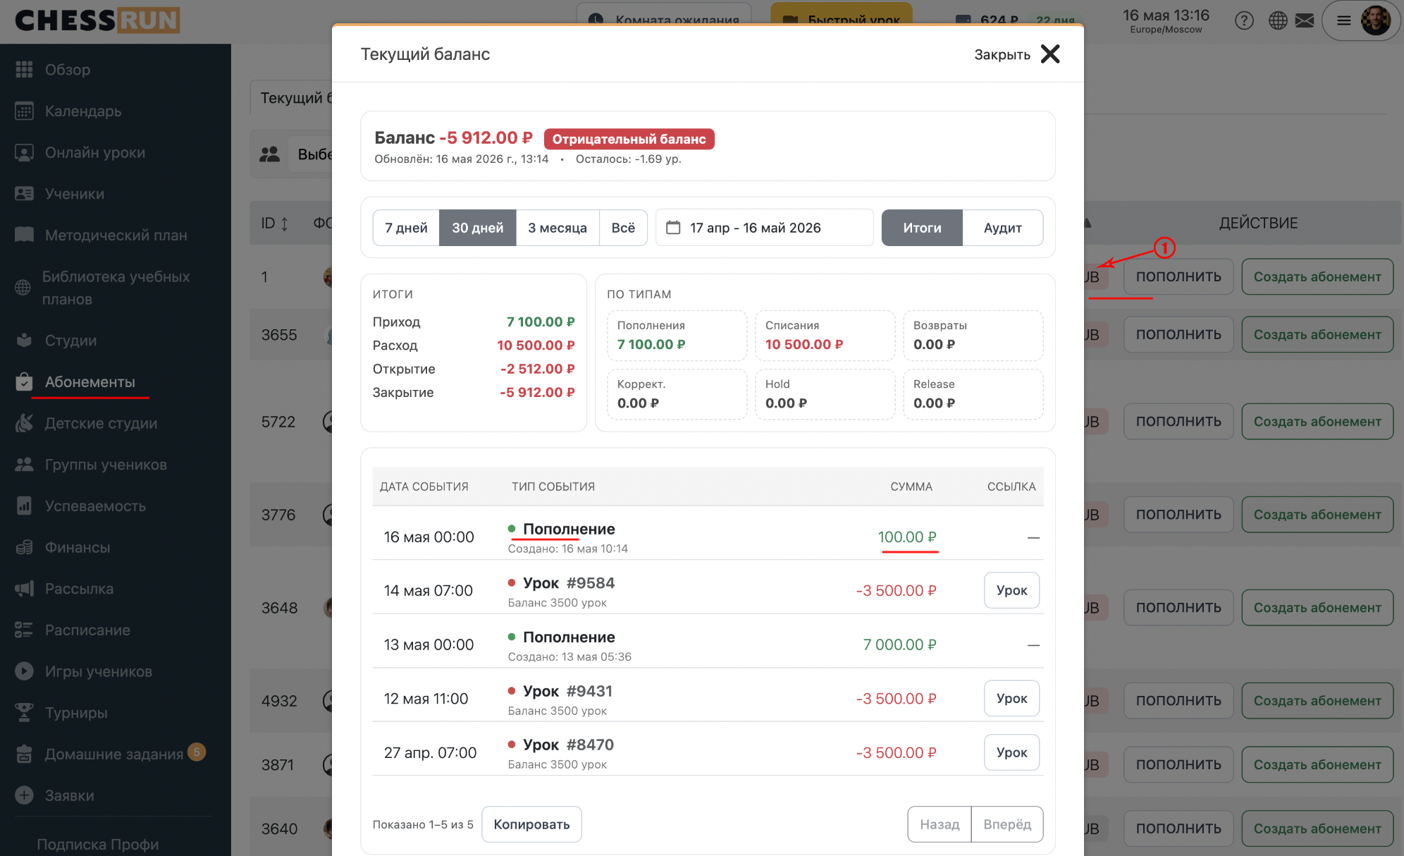Click the Турниры trophy icon
Image resolution: width=1404 pixels, height=856 pixels.
(24, 712)
